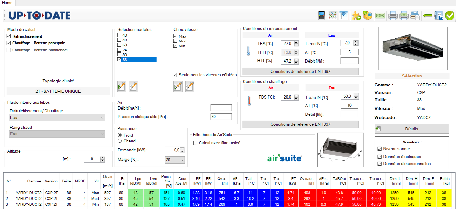Open the Rafraichissement / Chauffage fluid dropdown
The height and width of the screenshot is (209, 456).
pyautogui.click(x=57, y=117)
